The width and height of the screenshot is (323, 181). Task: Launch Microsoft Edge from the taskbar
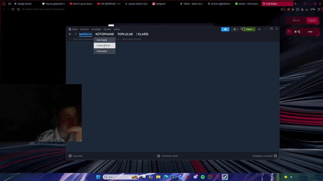point(166,177)
